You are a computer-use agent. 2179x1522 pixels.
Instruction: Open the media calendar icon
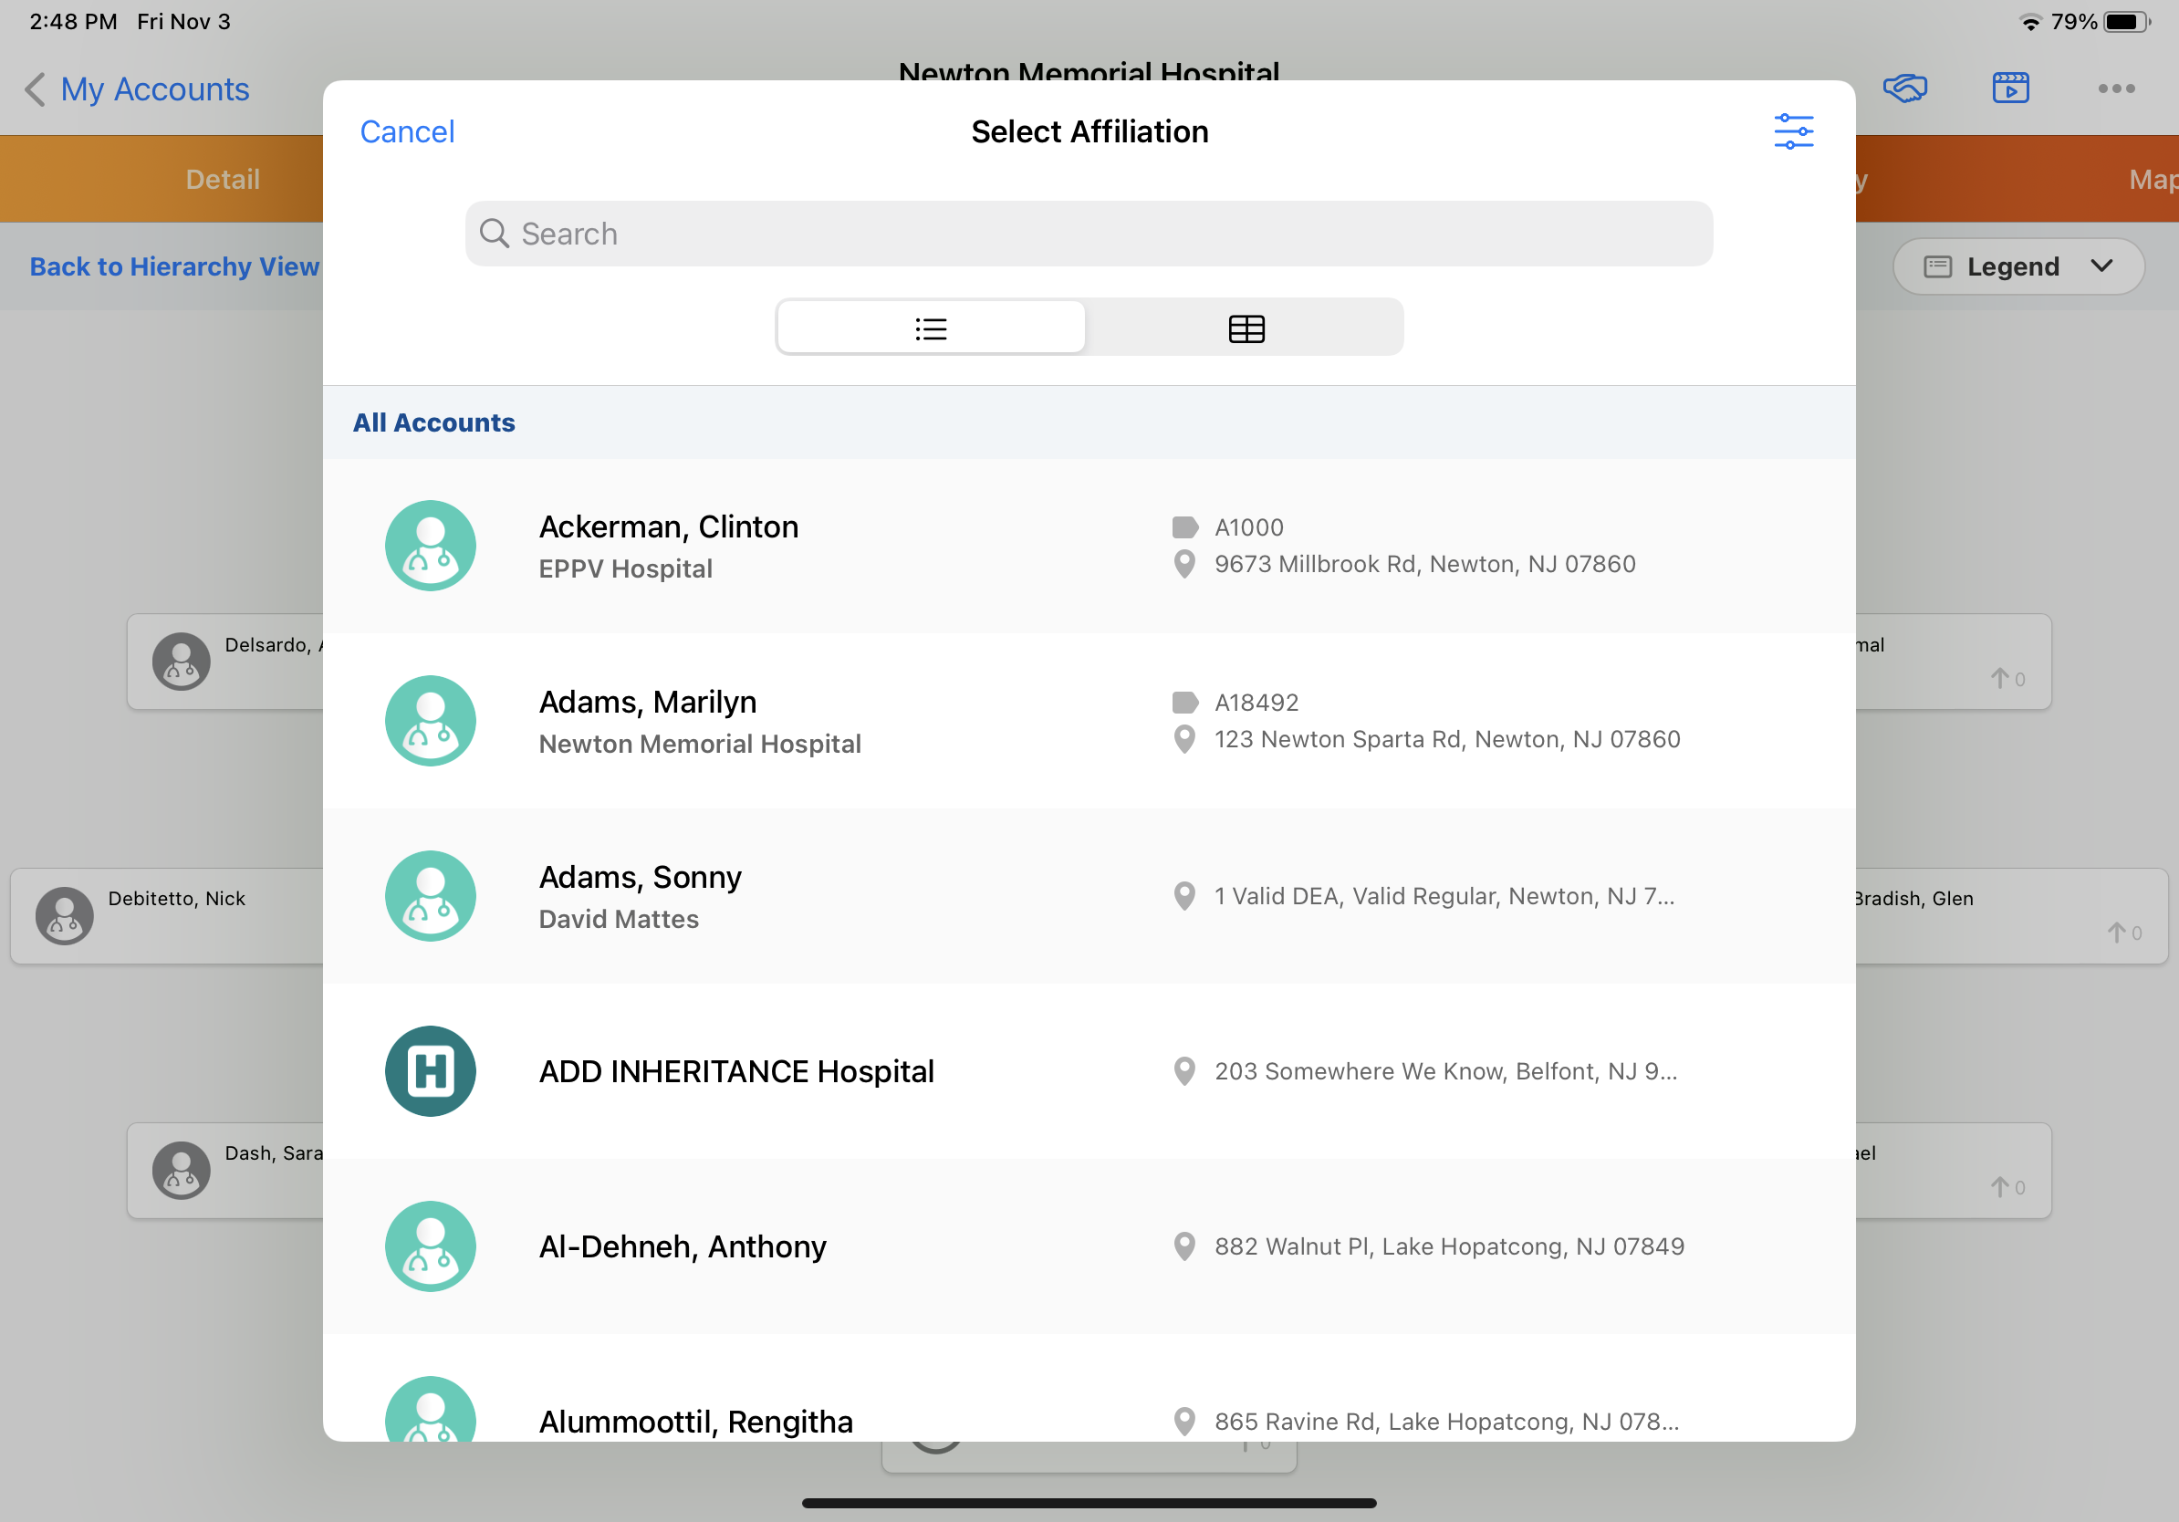[x=2010, y=89]
